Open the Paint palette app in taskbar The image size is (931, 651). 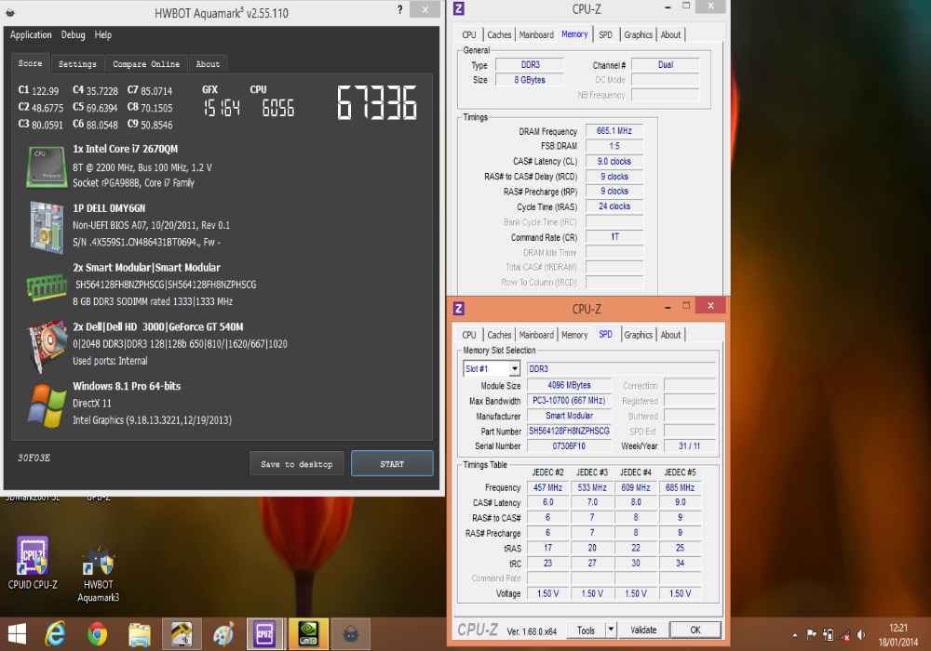click(x=223, y=634)
